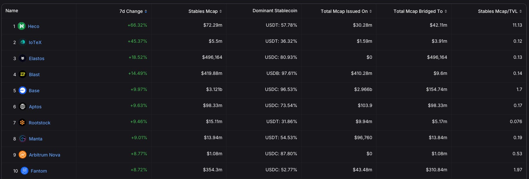Click the Dominant Stablecoin column header
The image size is (529, 179).
(275, 11)
